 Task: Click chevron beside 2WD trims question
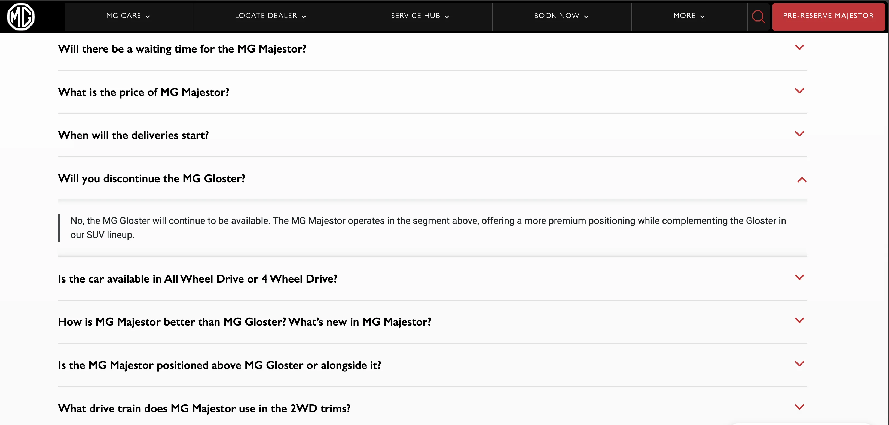point(799,407)
